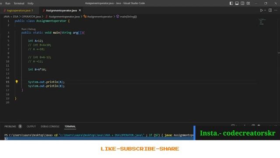
Task: Click the Debug CodeLens above main
Action: [x=32, y=29]
